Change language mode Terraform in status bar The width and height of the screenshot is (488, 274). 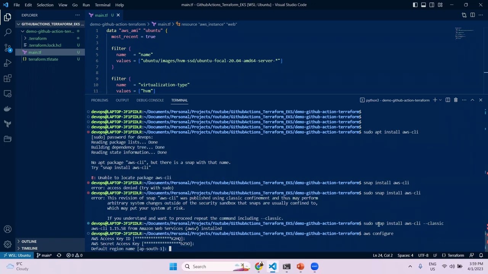click(456, 255)
